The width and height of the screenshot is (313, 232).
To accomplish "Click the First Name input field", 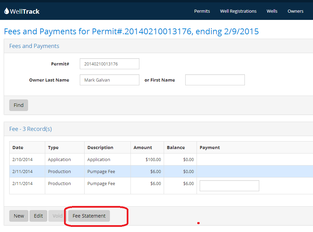I will 215,80.
